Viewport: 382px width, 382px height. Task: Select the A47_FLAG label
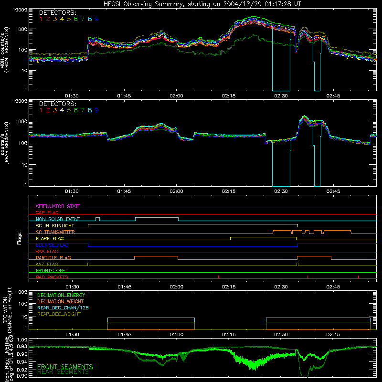tap(47, 264)
